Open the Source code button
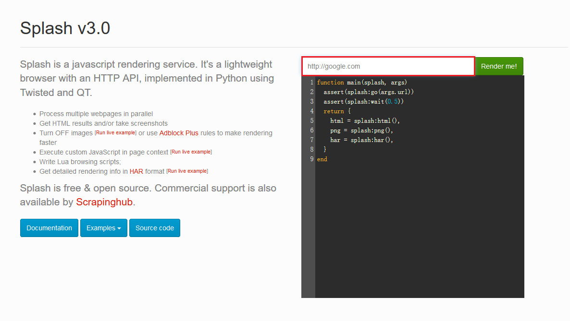The height and width of the screenshot is (321, 570). (155, 228)
